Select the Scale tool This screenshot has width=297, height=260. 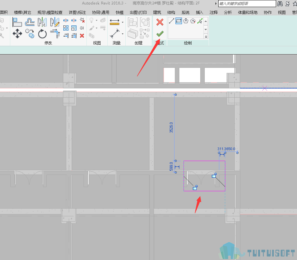click(x=74, y=28)
